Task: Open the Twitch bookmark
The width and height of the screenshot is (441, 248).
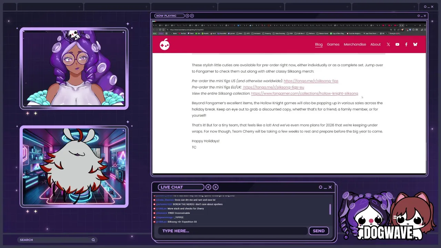Action: click(x=191, y=33)
